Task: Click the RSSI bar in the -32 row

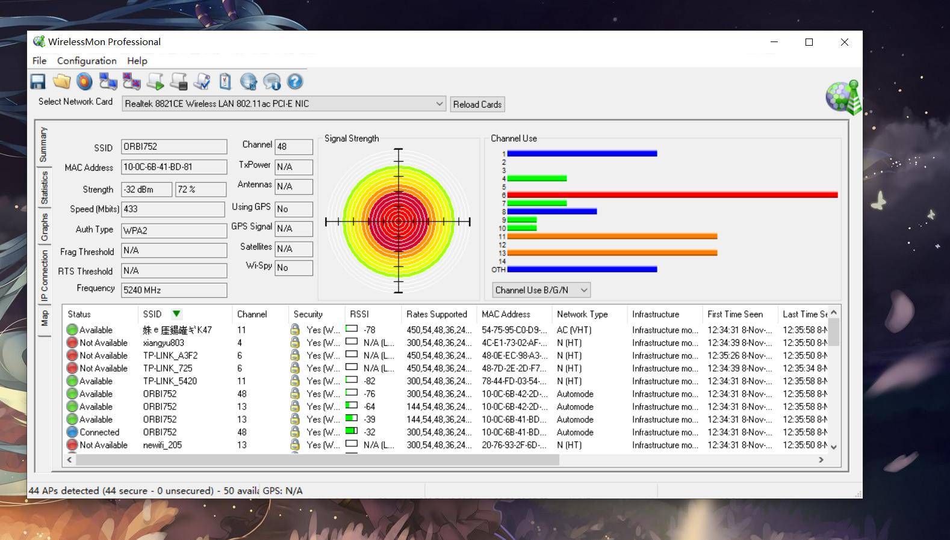Action: tap(352, 431)
